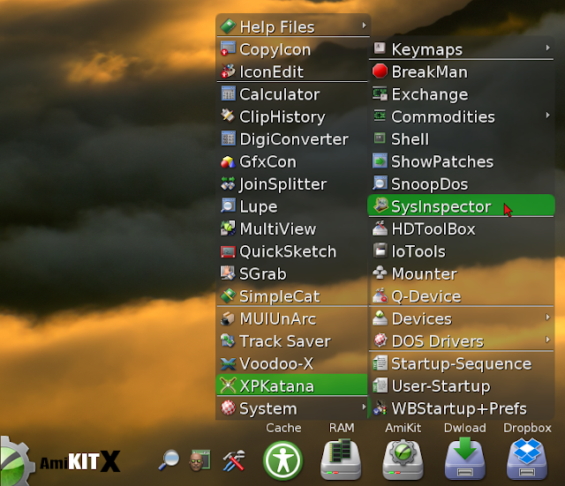Open the Dwload drive icon
565x486 pixels.
[x=465, y=459]
